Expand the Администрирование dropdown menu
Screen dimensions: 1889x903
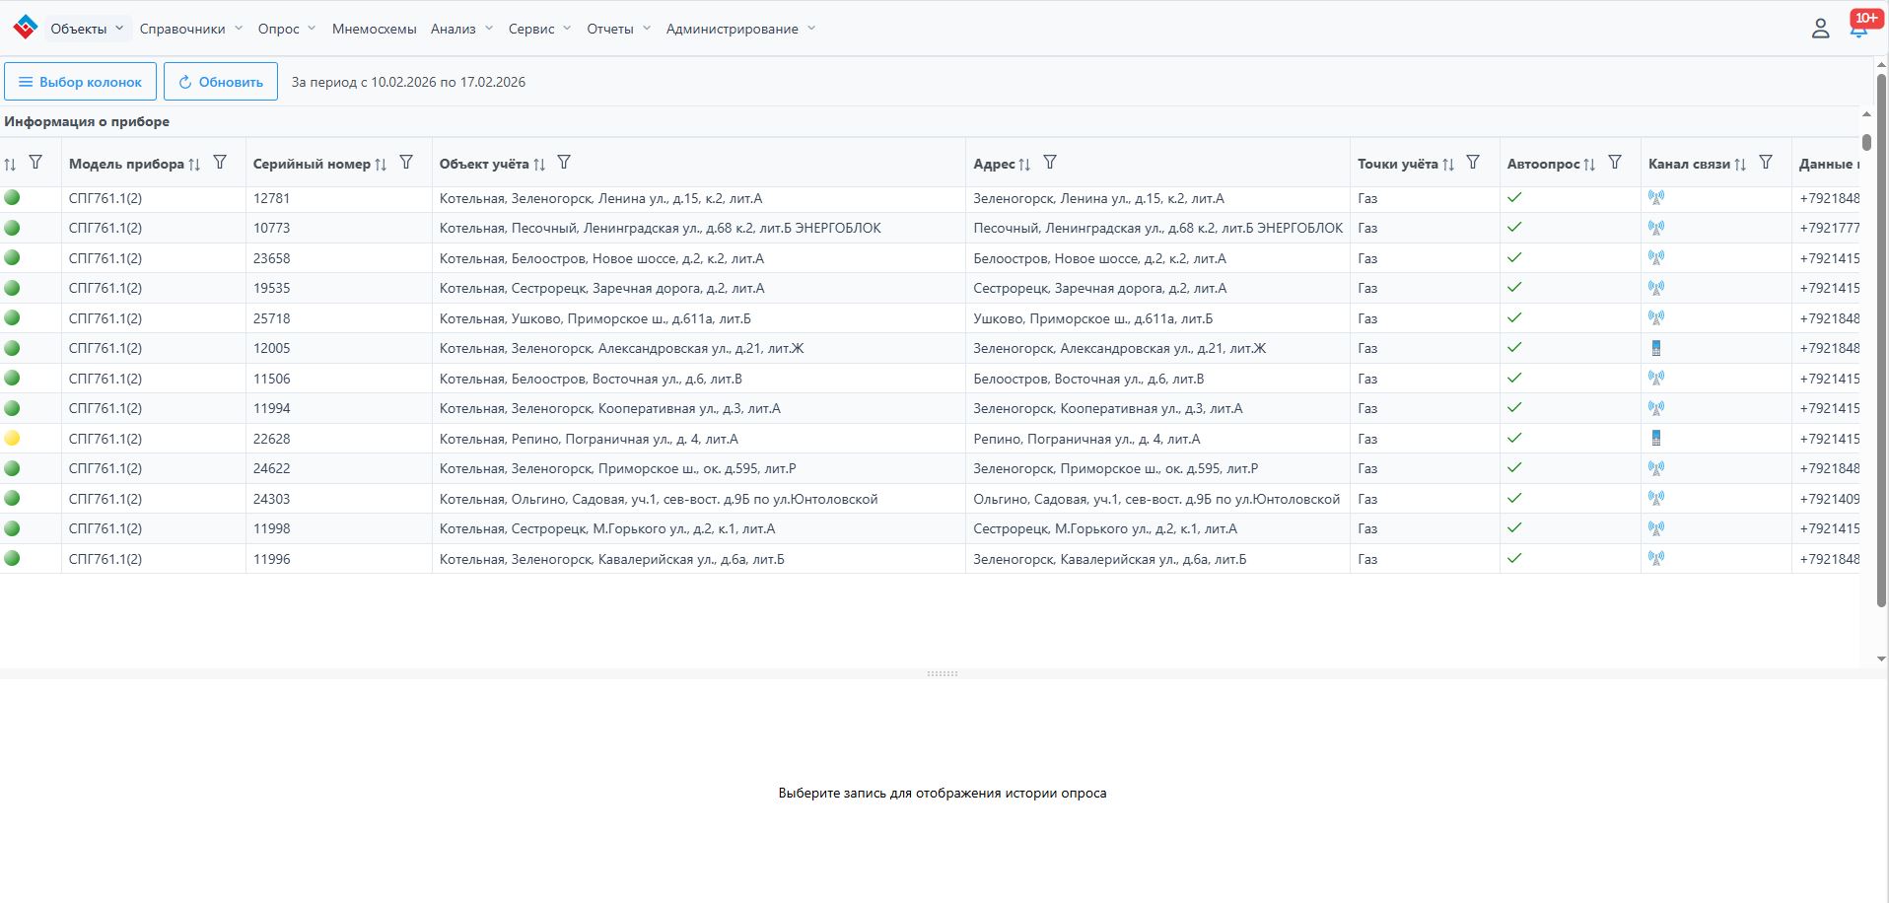tap(740, 29)
